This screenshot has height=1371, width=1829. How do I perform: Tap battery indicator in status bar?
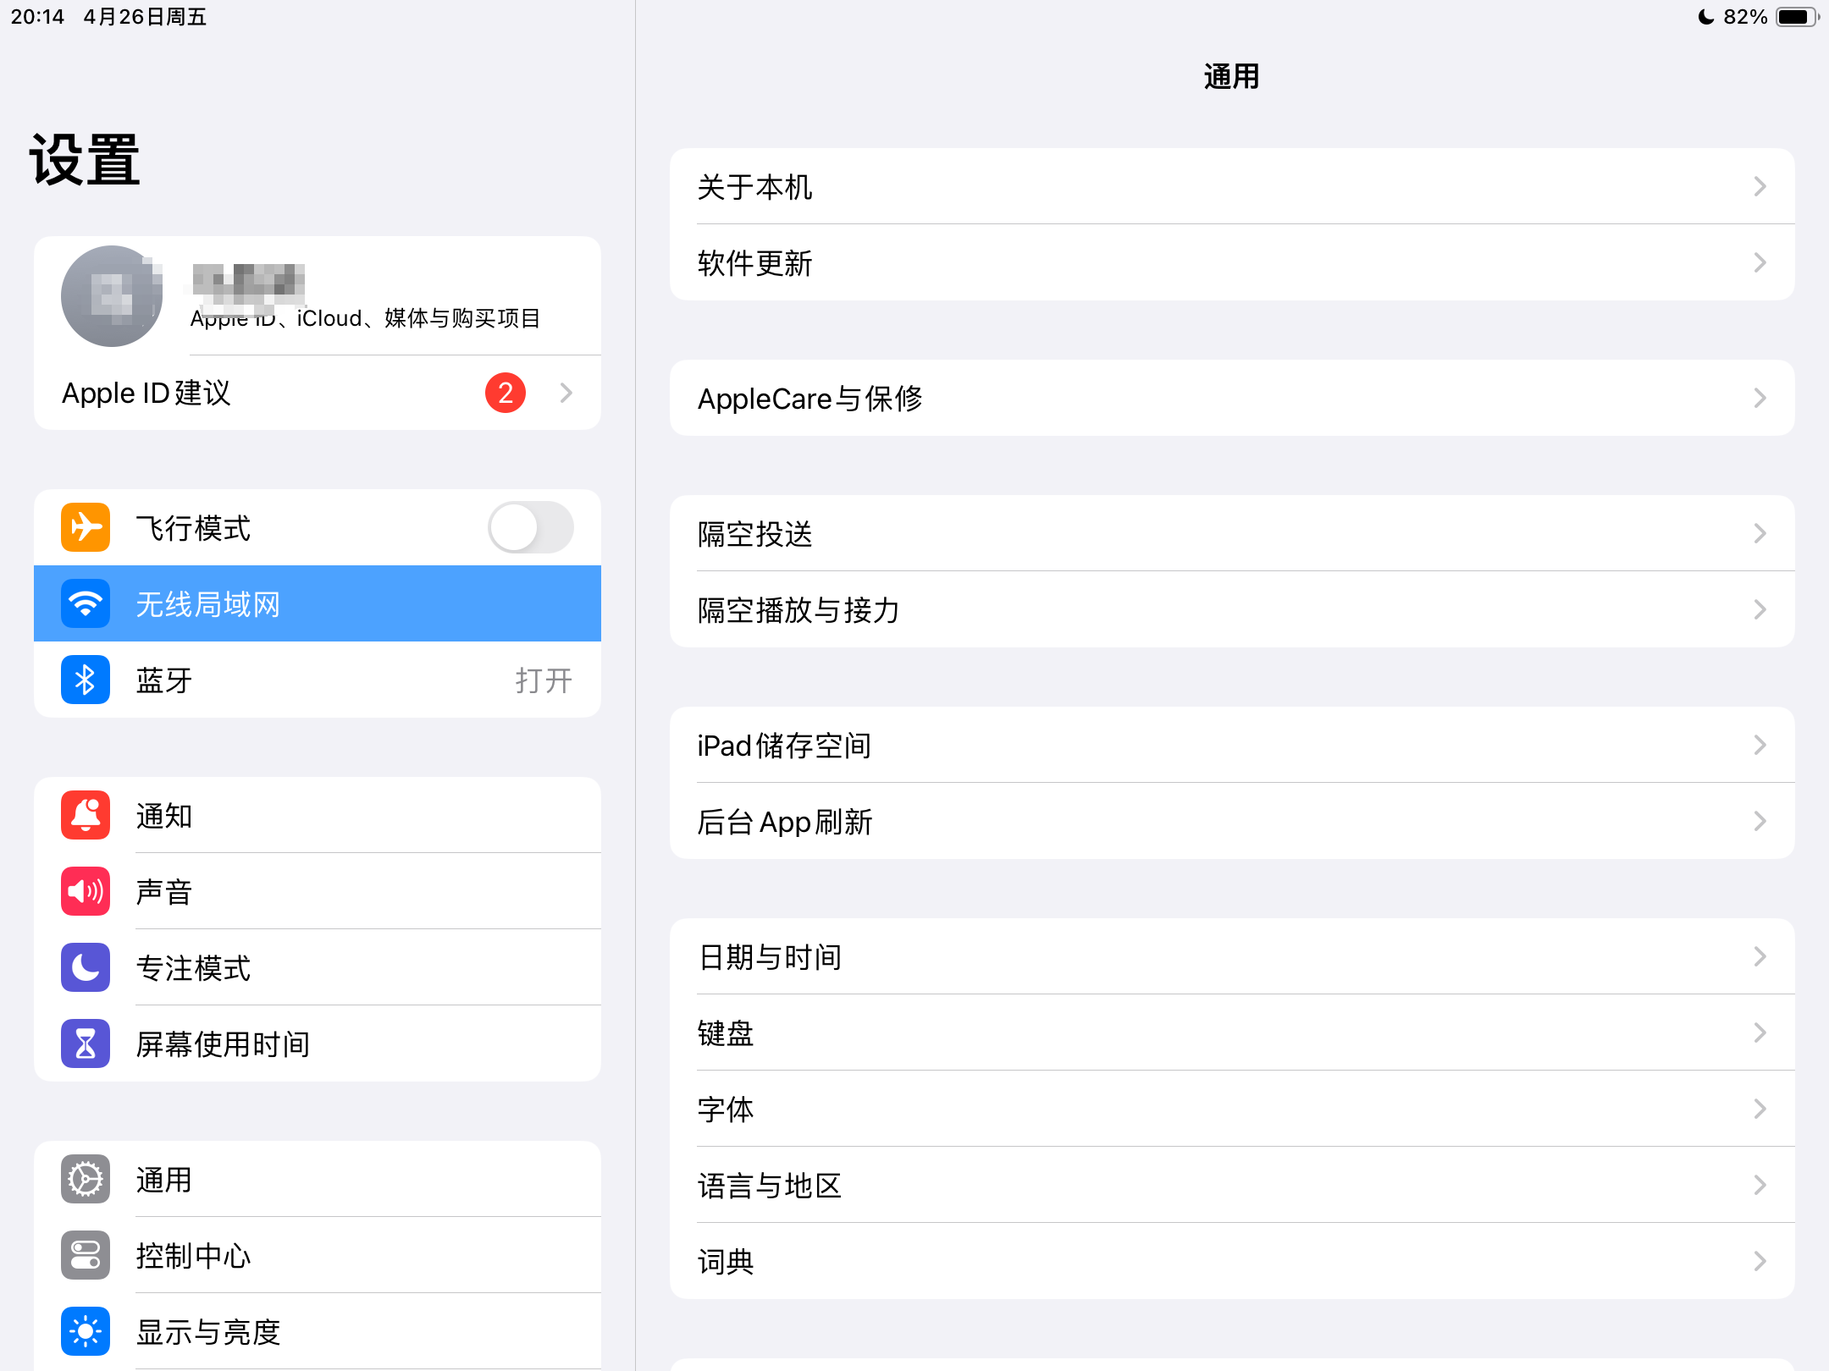1795,17
